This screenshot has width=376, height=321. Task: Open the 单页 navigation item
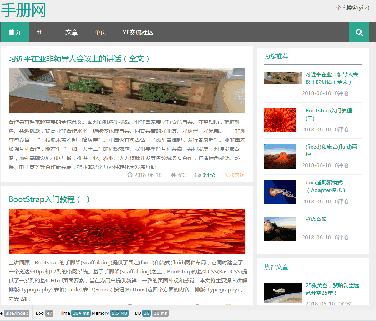point(100,32)
